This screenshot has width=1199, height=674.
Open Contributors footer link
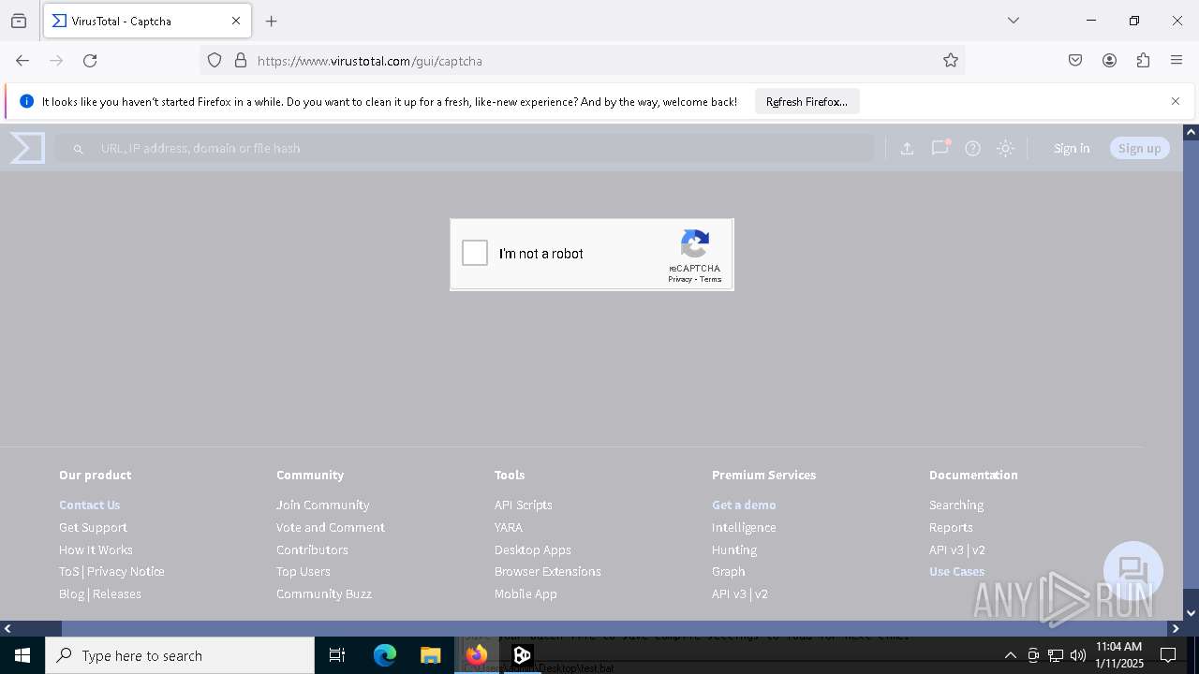(x=312, y=549)
